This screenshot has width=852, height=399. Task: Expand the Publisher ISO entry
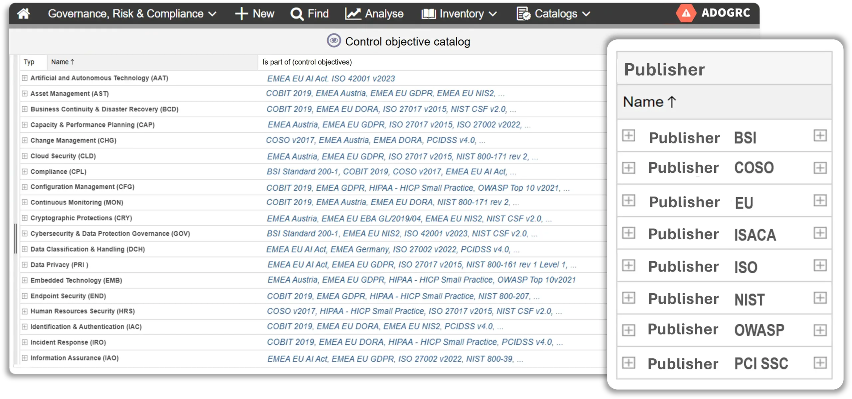tap(628, 266)
